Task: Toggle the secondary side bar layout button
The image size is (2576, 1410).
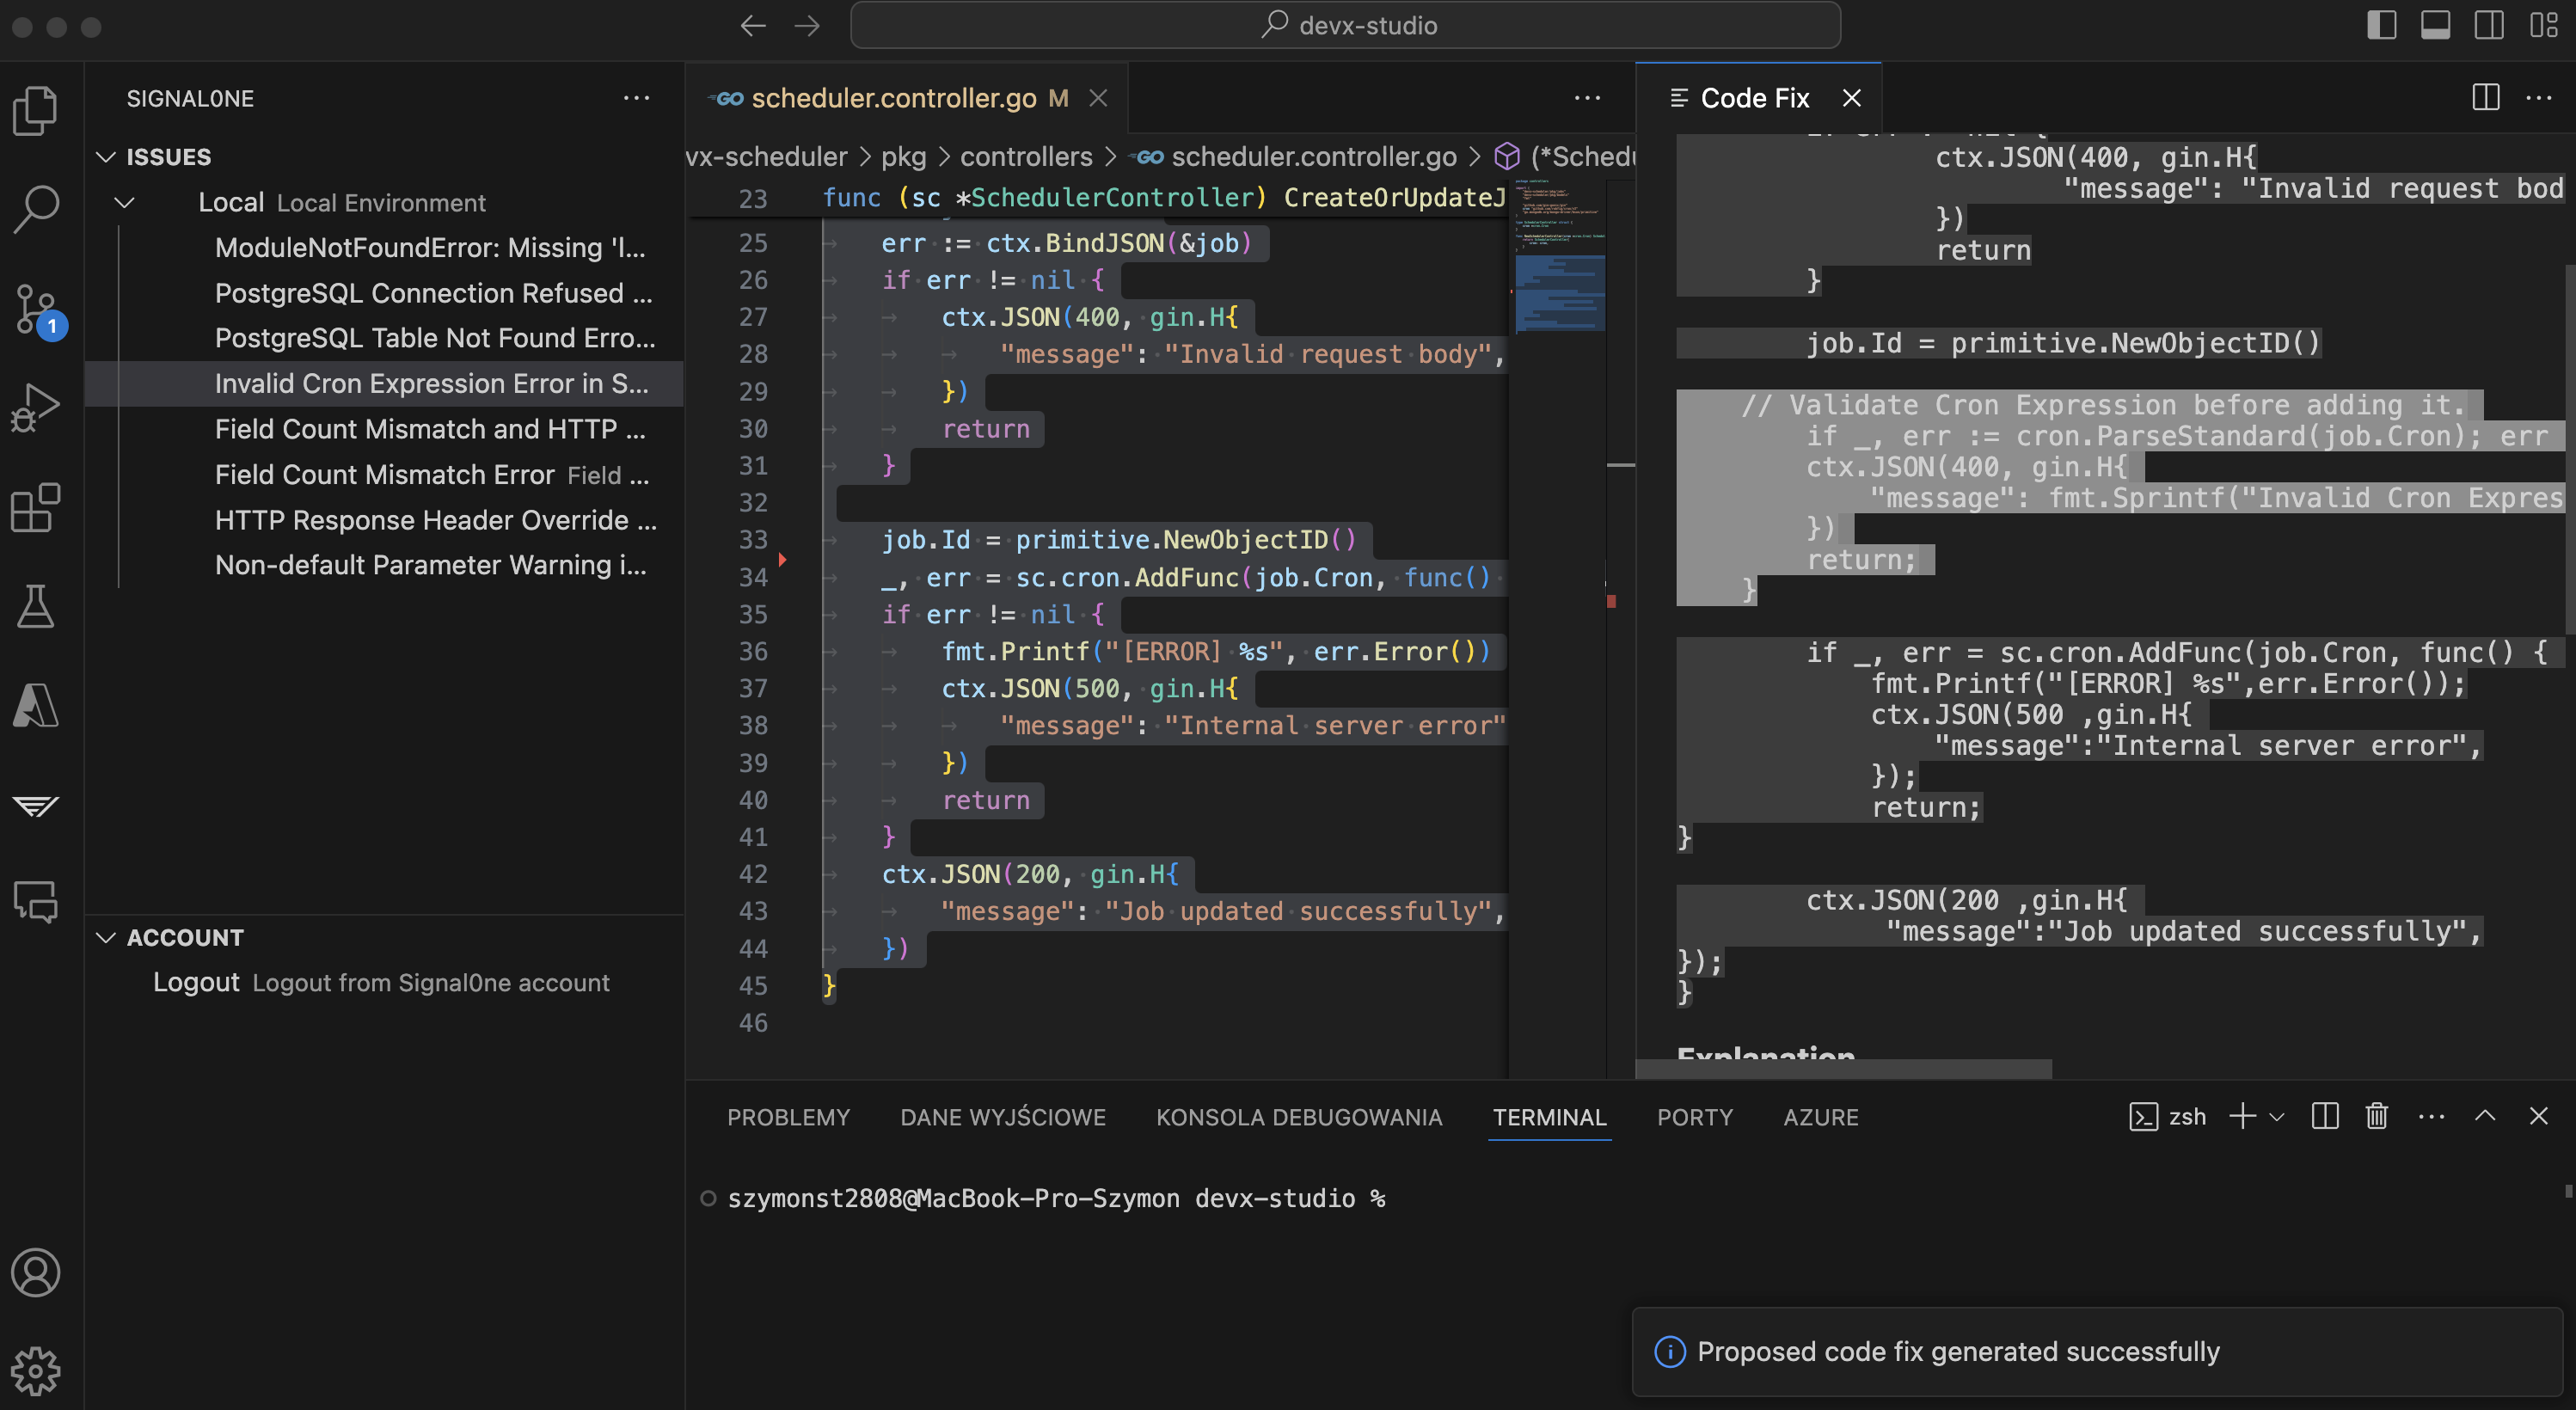Action: (2489, 25)
